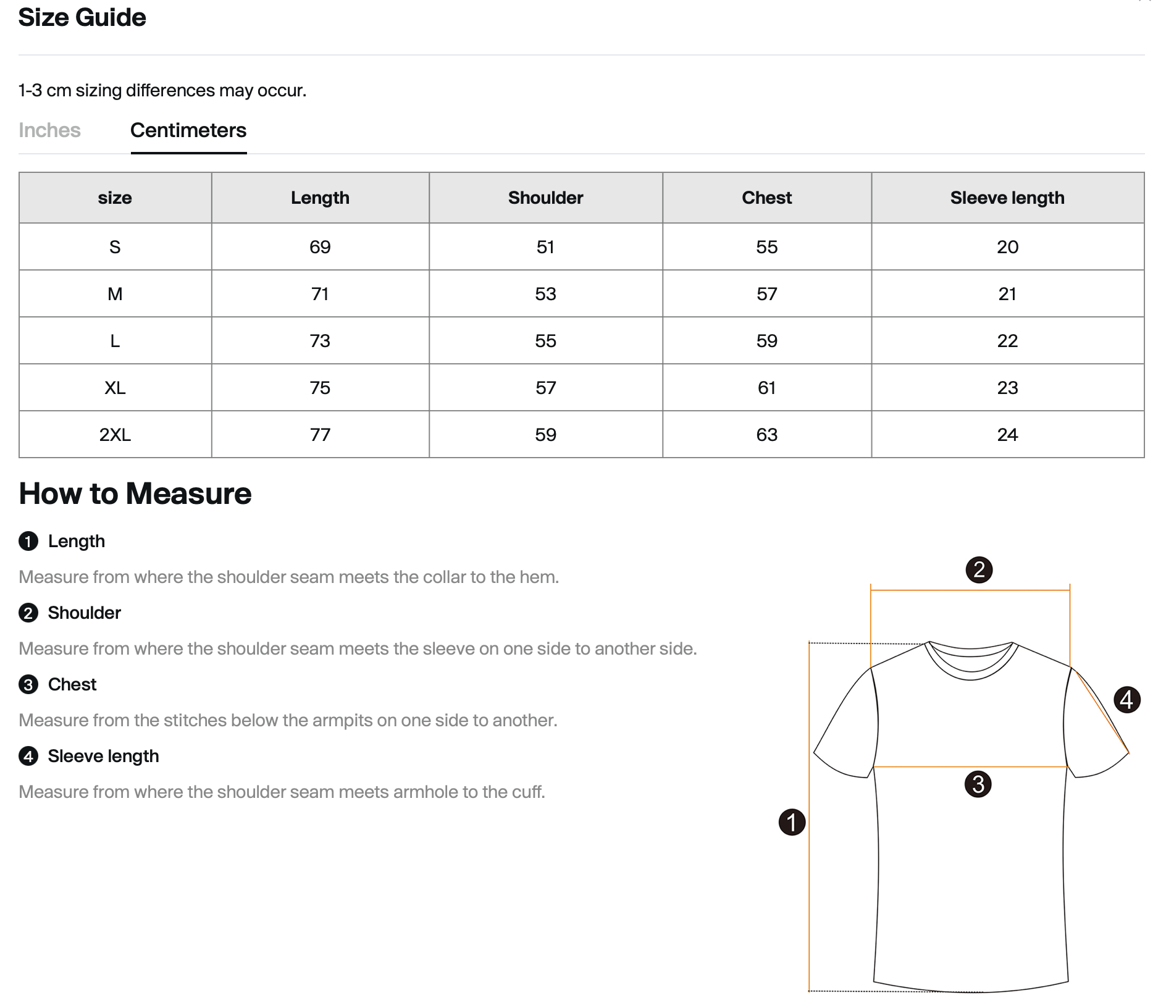Click the Size Guide title

82,17
